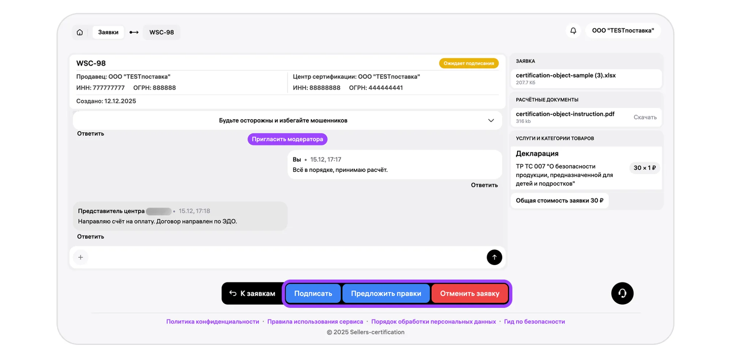Screen dimensions: 731x358
Task: Open certification-object-sample (3).xlsx file
Action: [565, 76]
